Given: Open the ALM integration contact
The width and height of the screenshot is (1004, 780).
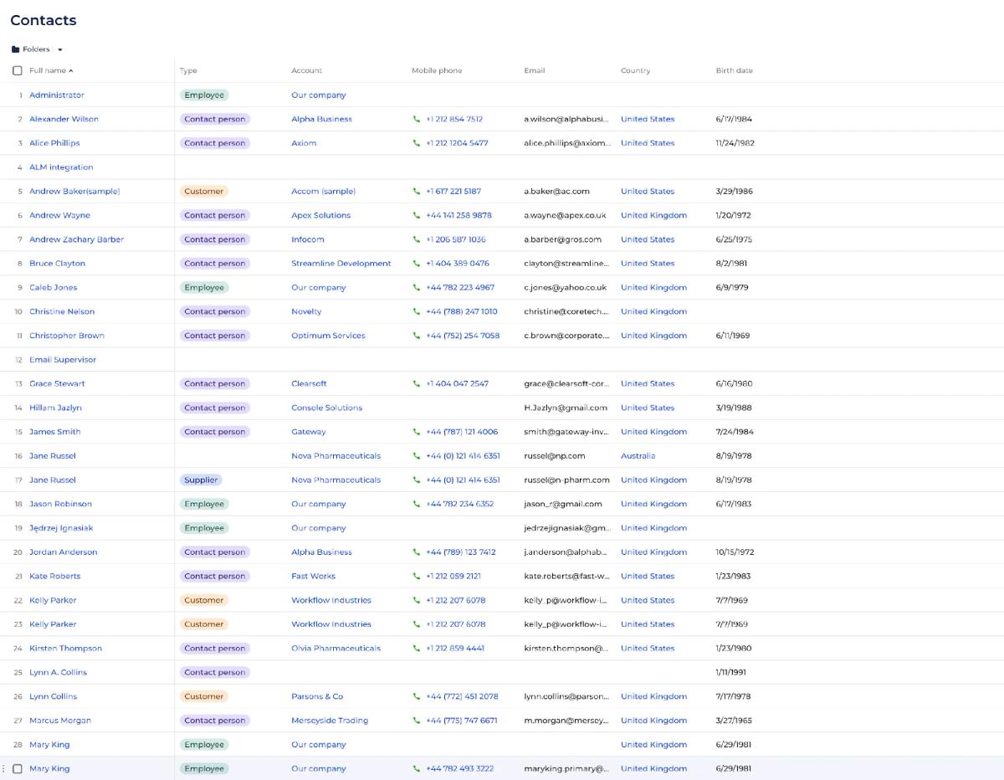Looking at the screenshot, I should 61,167.
